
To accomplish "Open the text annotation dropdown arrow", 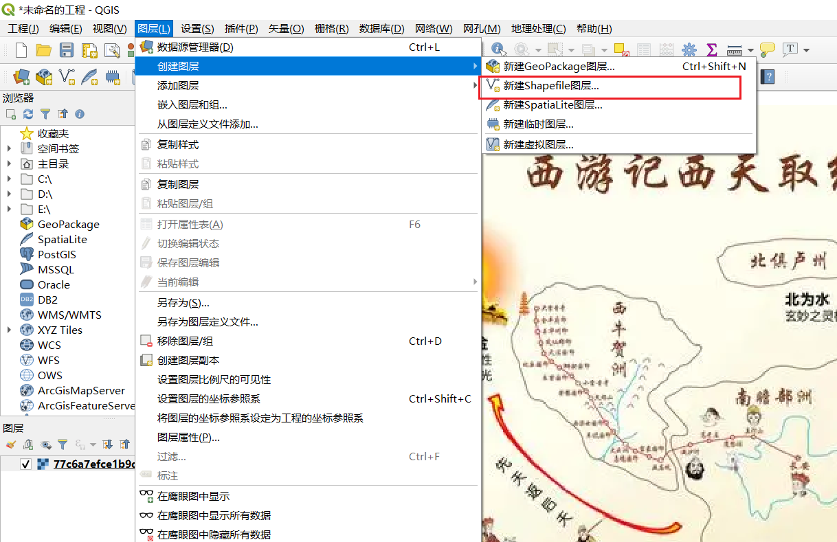I will 806,50.
